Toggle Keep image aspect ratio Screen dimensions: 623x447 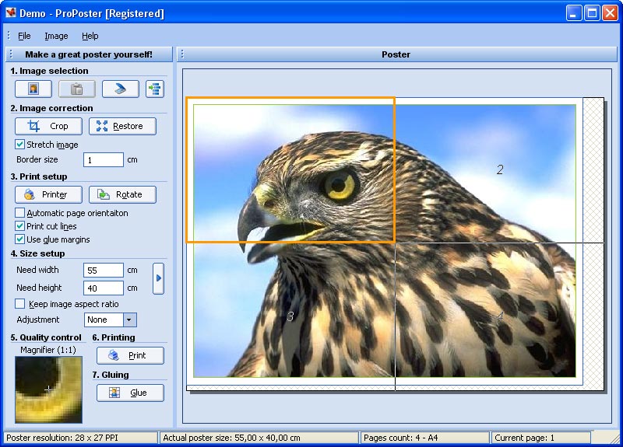point(20,304)
